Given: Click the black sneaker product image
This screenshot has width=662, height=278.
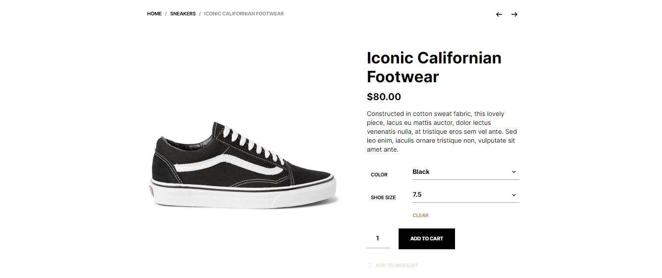Looking at the screenshot, I should click(244, 165).
